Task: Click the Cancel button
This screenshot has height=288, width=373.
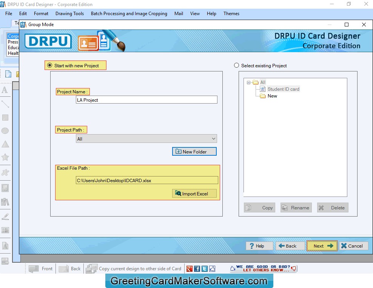Action: tap(353, 246)
